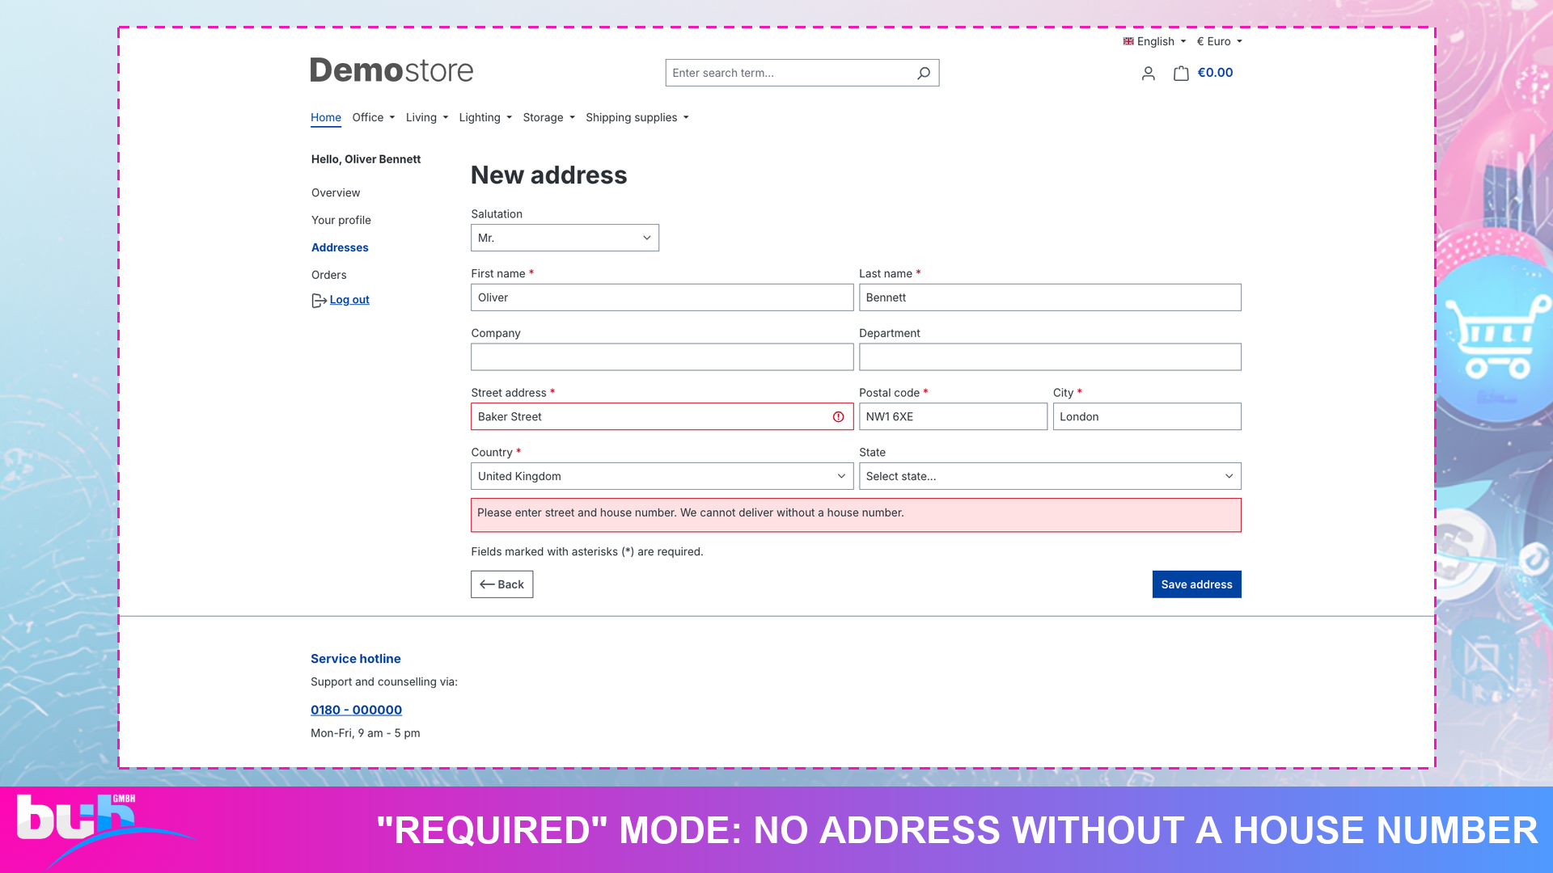The image size is (1553, 873).
Task: Click the Demostore logo
Action: [391, 70]
